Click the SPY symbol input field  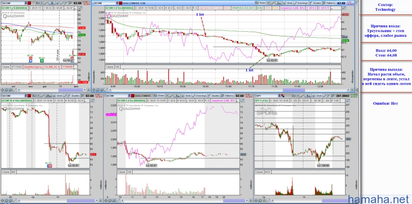coord(267,95)
